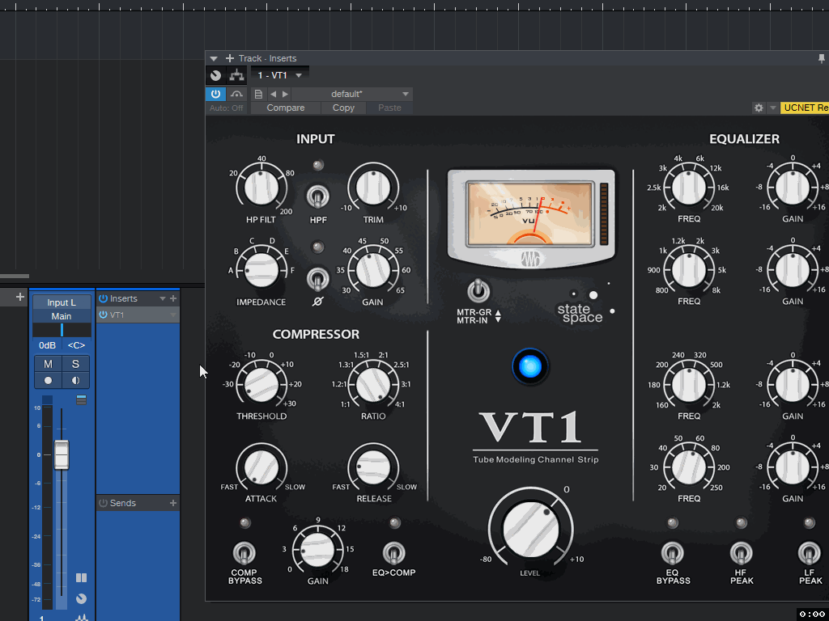
Task: Click the yellow UCNET button
Action: point(804,108)
